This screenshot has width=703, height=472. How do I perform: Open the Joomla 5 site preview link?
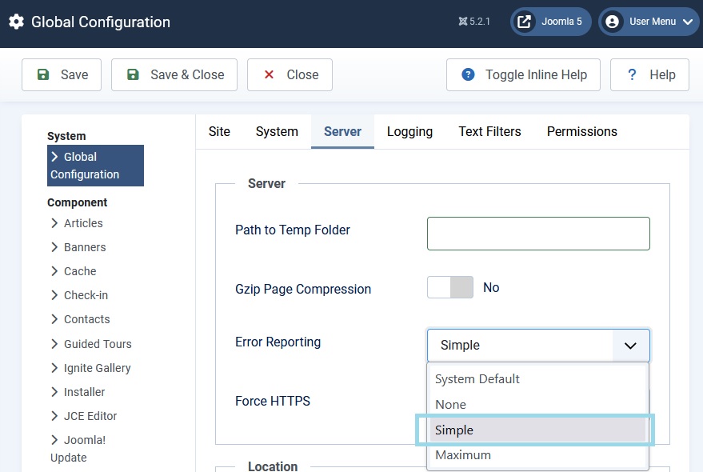coord(550,22)
